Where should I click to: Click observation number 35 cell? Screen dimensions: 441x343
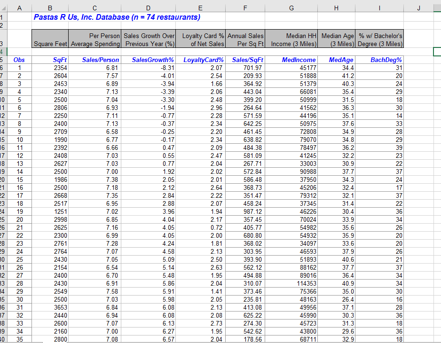(19, 339)
